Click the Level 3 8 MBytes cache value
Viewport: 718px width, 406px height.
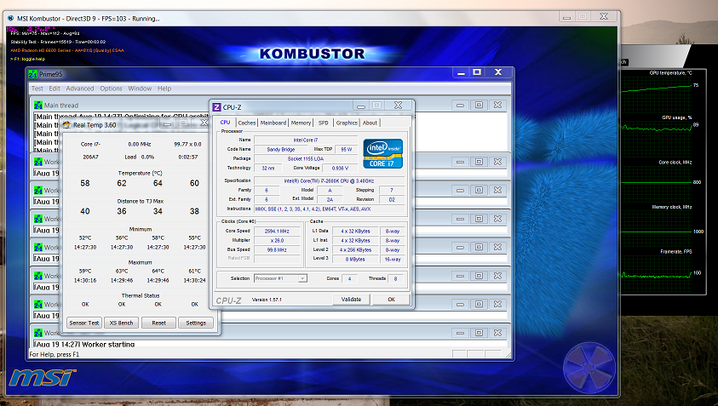tap(355, 259)
